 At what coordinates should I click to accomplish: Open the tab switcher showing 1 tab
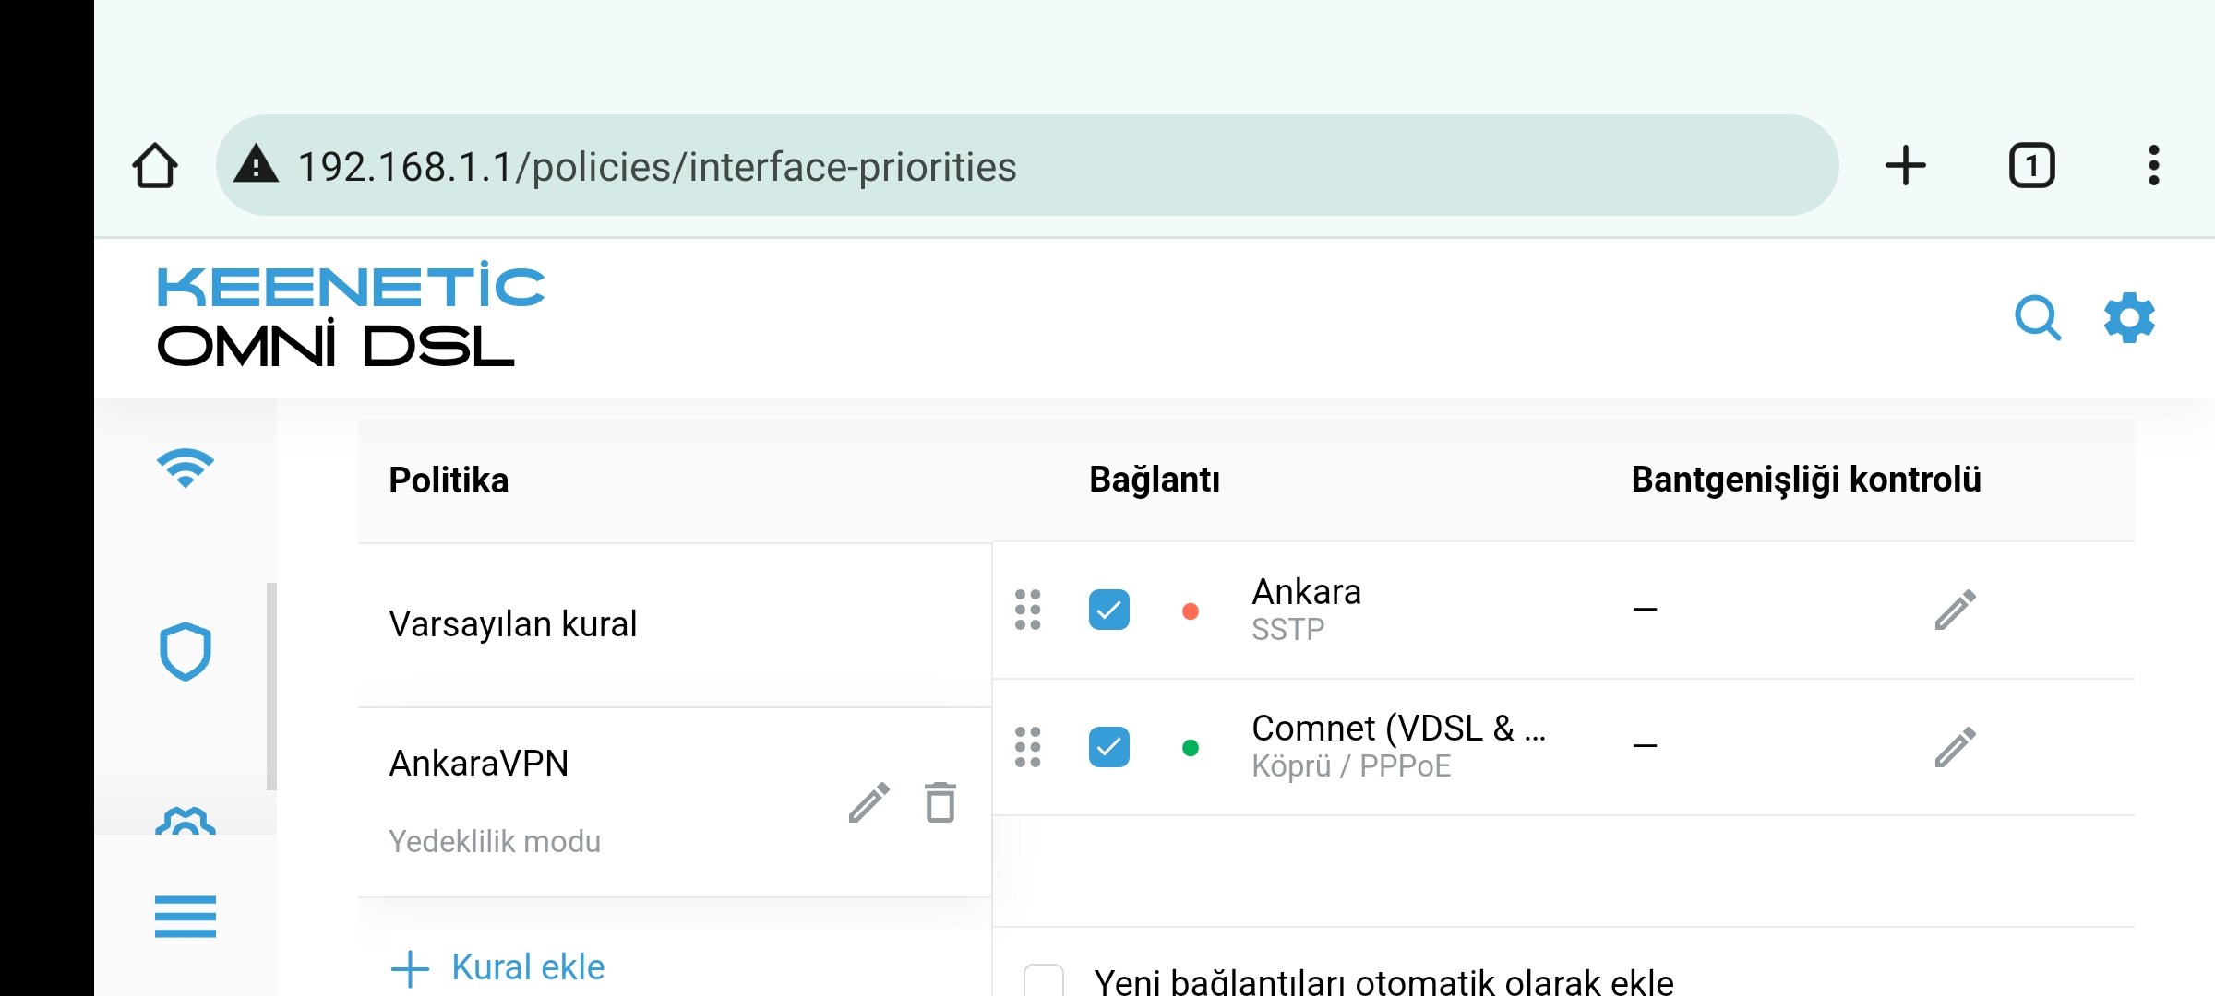pos(2032,166)
